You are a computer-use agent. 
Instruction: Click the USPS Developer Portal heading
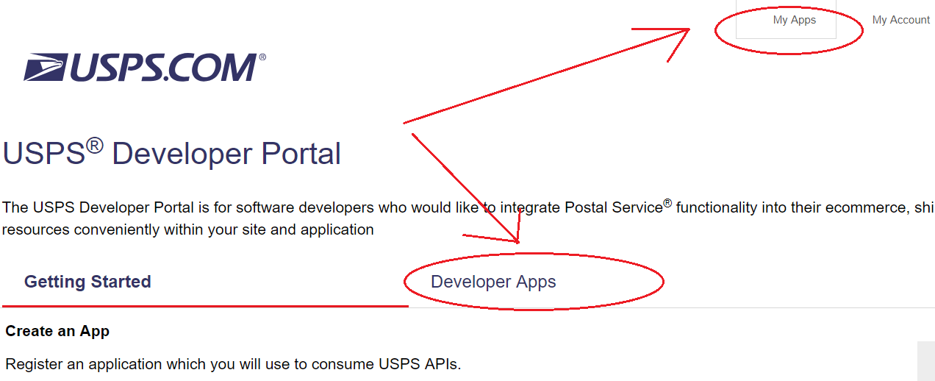pos(172,154)
